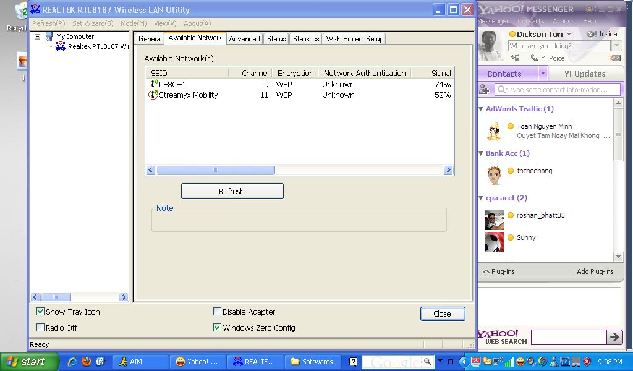Click tncheehong's avatar image

pos(494,176)
